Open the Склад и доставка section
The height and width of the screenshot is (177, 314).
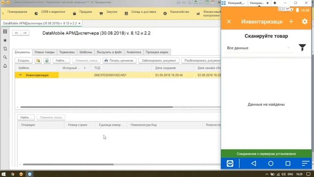coord(141,12)
